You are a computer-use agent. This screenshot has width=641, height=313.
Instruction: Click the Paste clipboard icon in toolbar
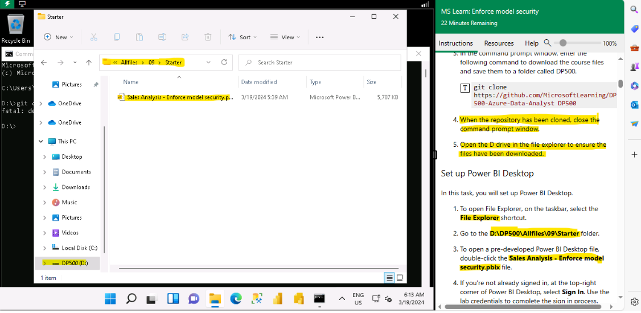tap(139, 37)
